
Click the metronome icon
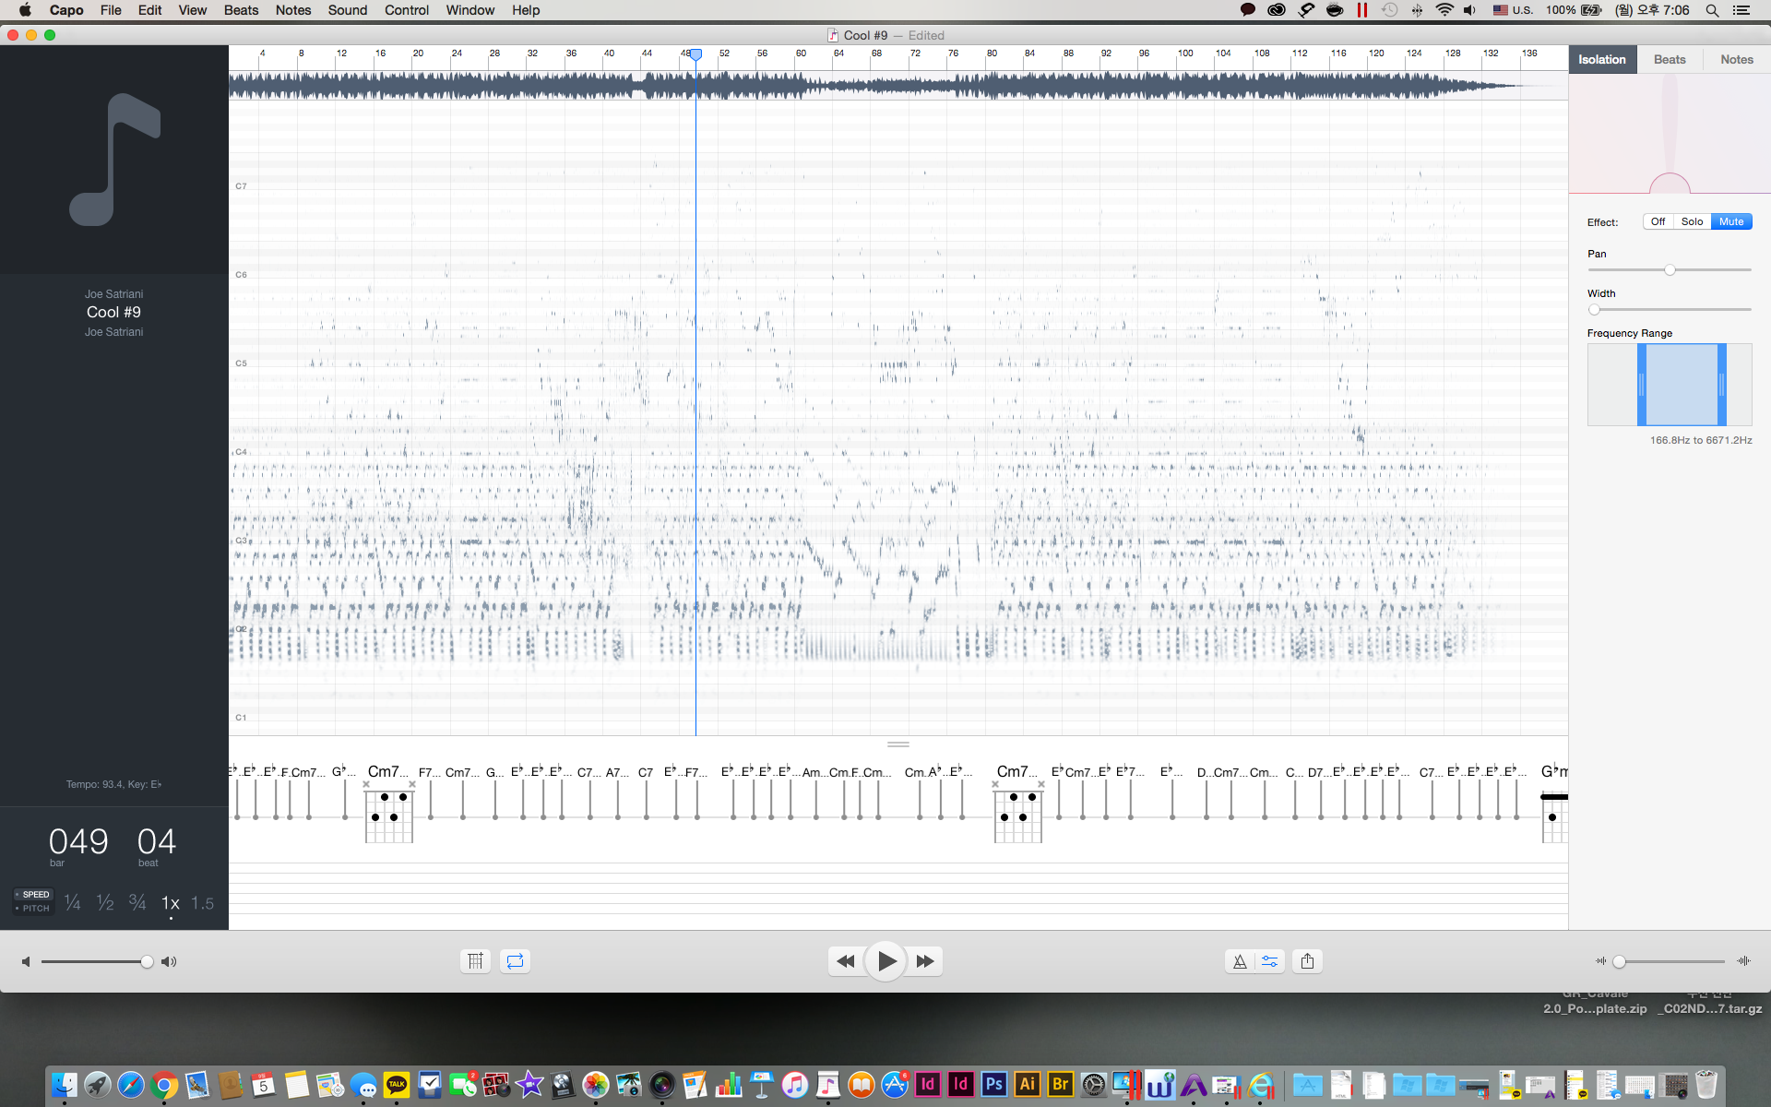click(1240, 961)
